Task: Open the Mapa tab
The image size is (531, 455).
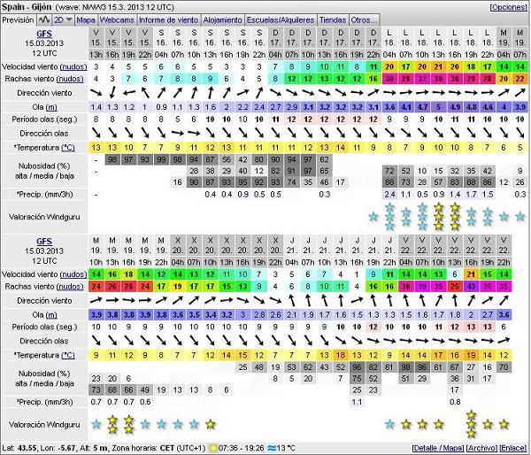Action: point(86,19)
